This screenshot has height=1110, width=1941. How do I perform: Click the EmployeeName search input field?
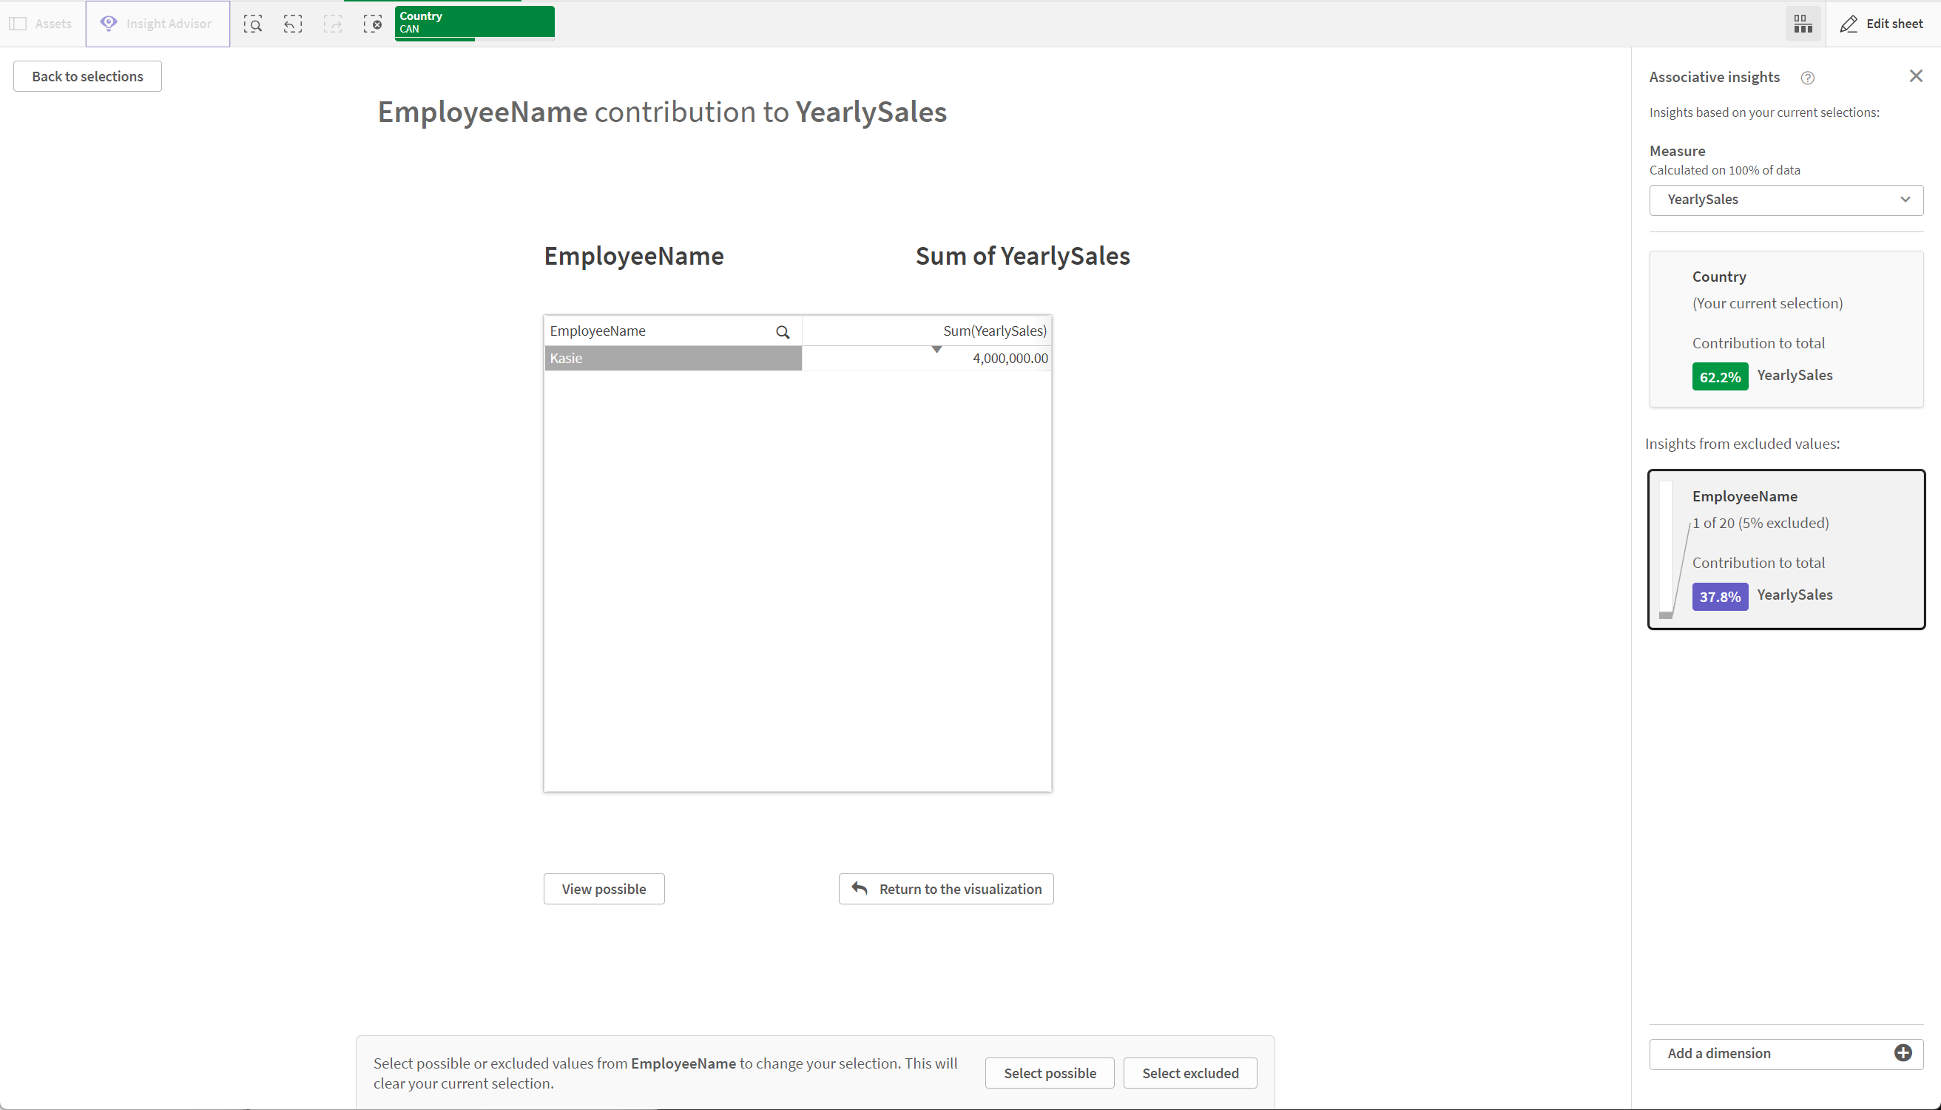[x=666, y=331]
